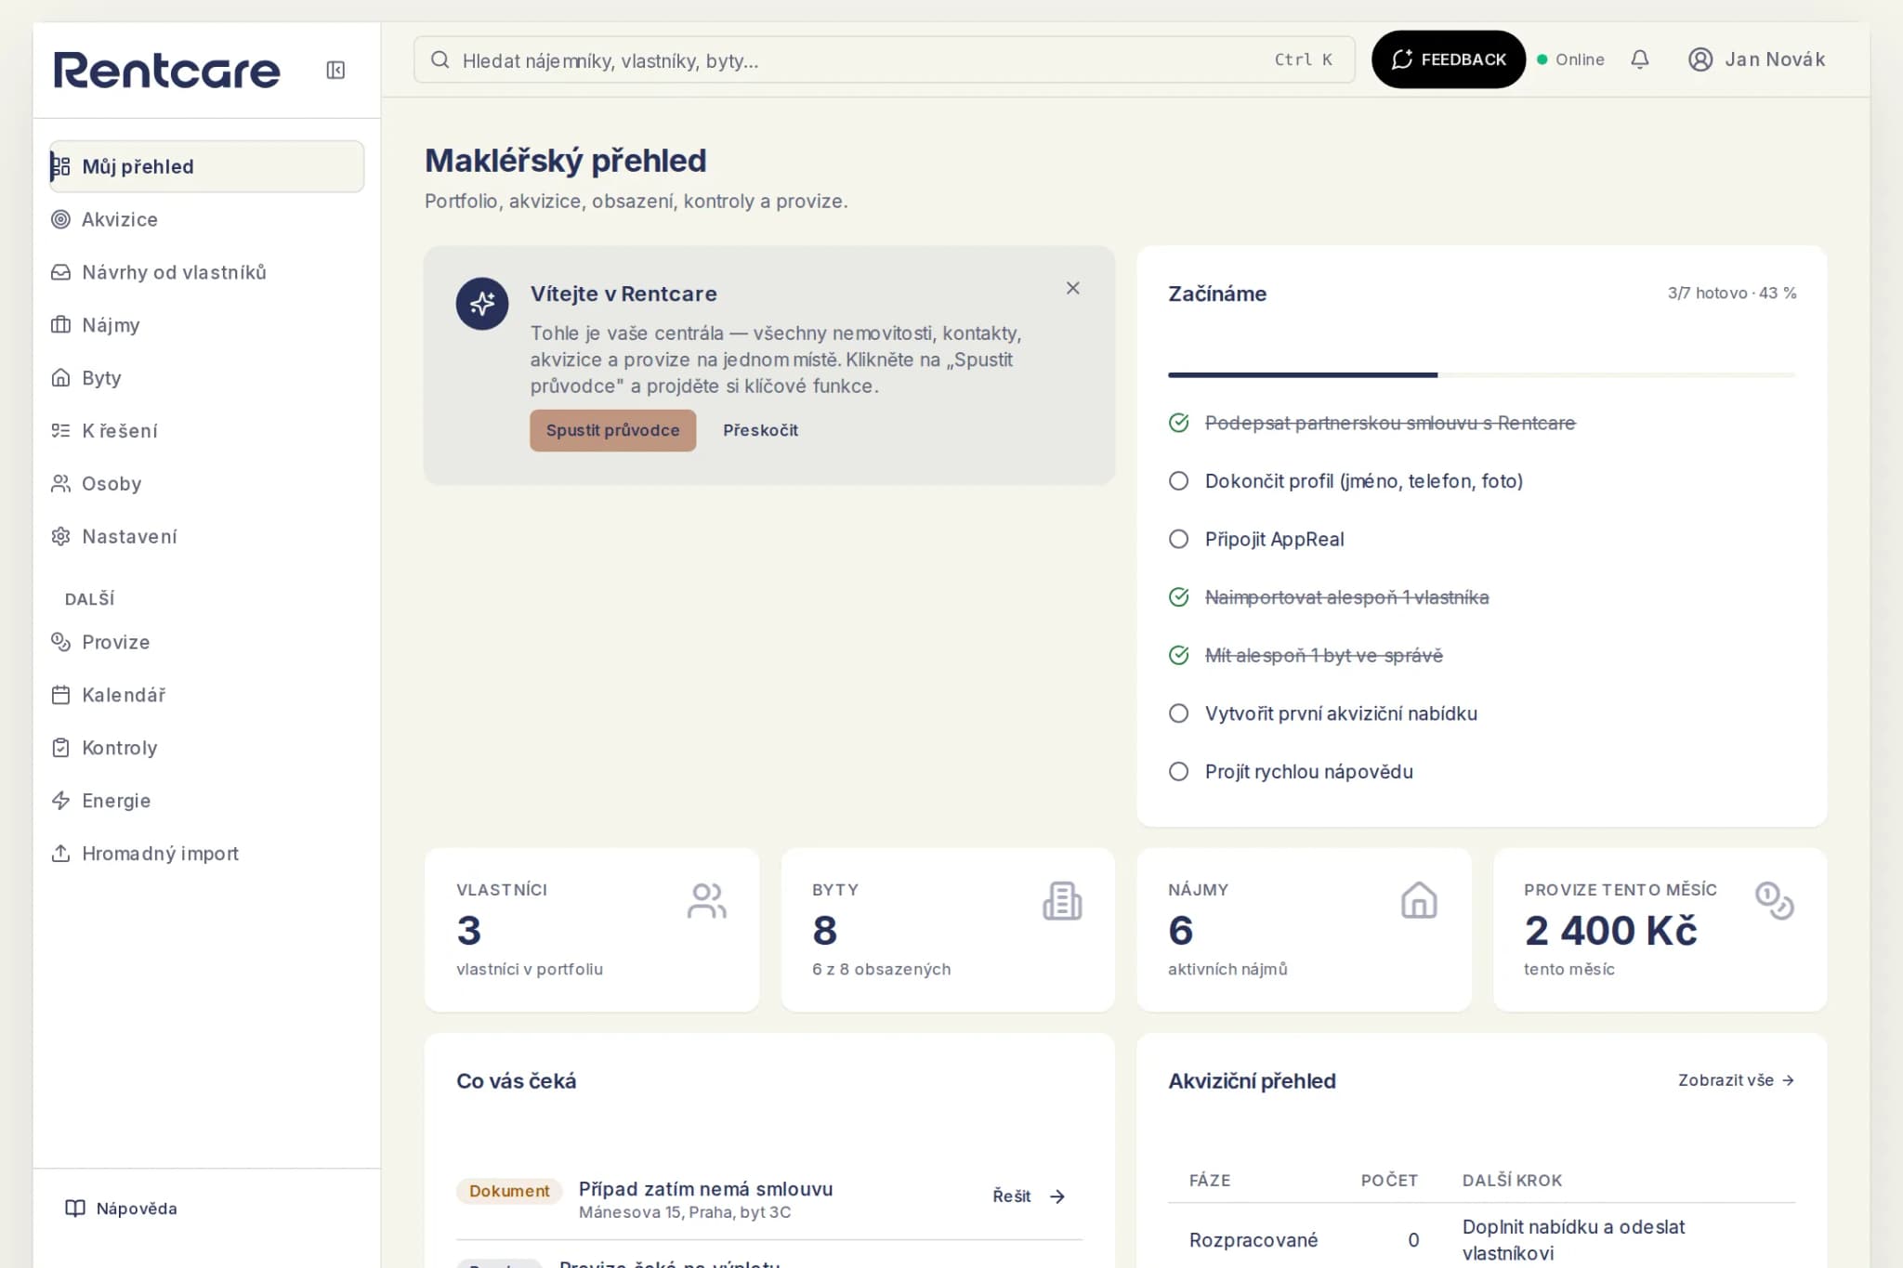The height and width of the screenshot is (1268, 1903).
Task: Click the Osoby people icon in sidebar
Action: point(60,484)
